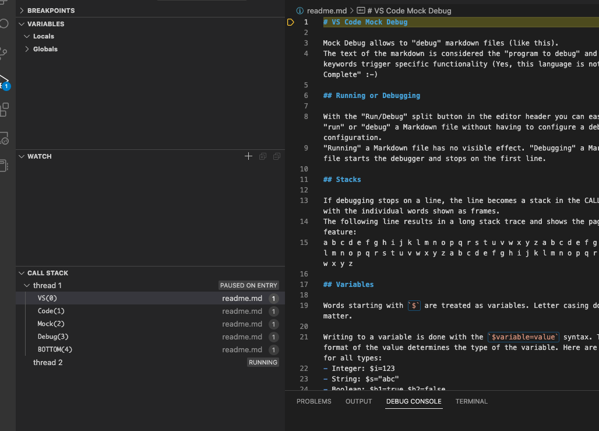The width and height of the screenshot is (599, 431).
Task: Click the readme.md info icon in breadcrumb
Action: point(300,10)
